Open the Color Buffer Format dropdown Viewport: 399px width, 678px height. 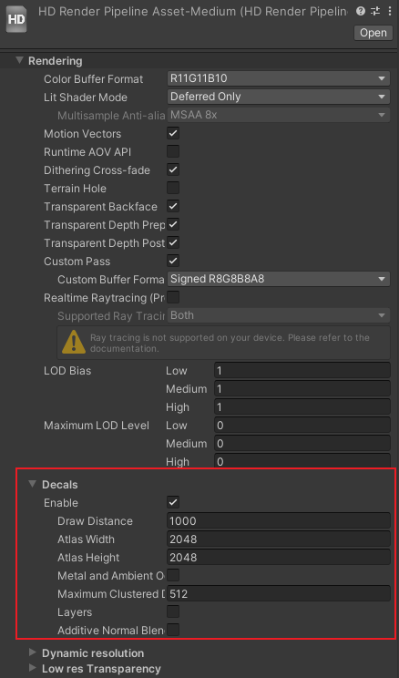click(279, 78)
